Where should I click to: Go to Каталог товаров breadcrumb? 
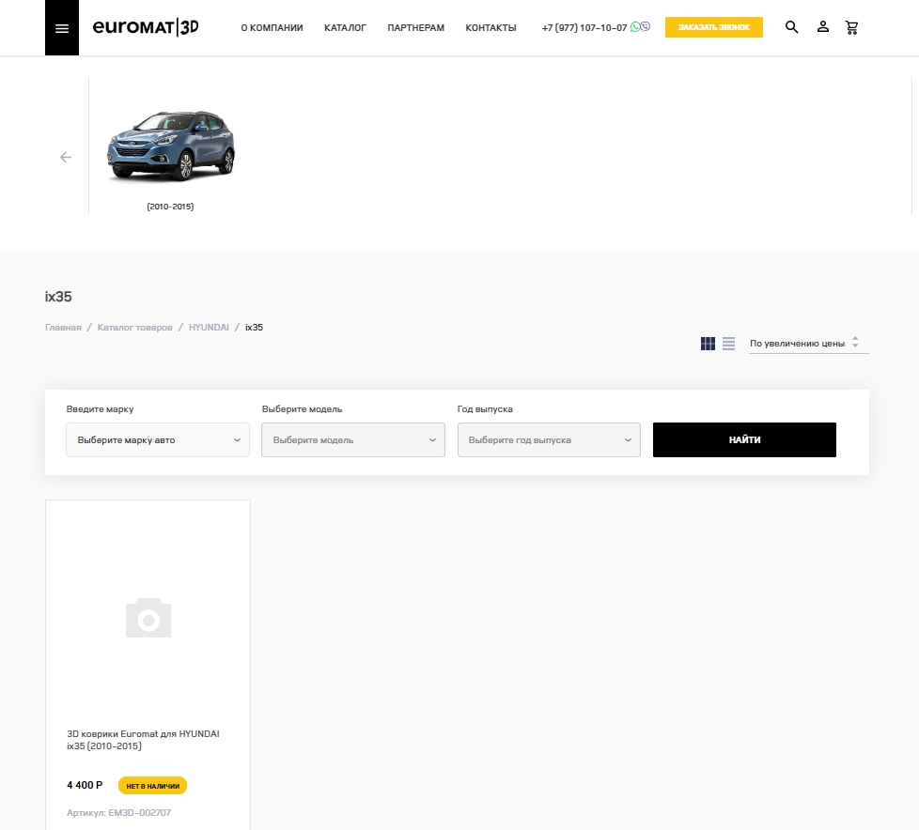(134, 328)
